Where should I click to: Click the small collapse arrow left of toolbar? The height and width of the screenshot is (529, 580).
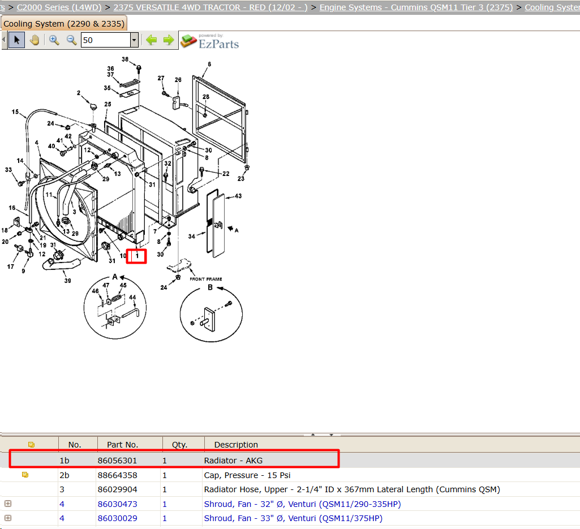tap(4, 40)
